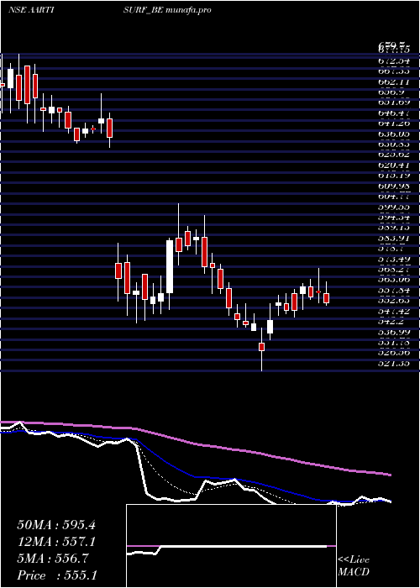420x588 pixels.
Task: Click the 50MA : 595.4 readout
Action: tap(56, 525)
